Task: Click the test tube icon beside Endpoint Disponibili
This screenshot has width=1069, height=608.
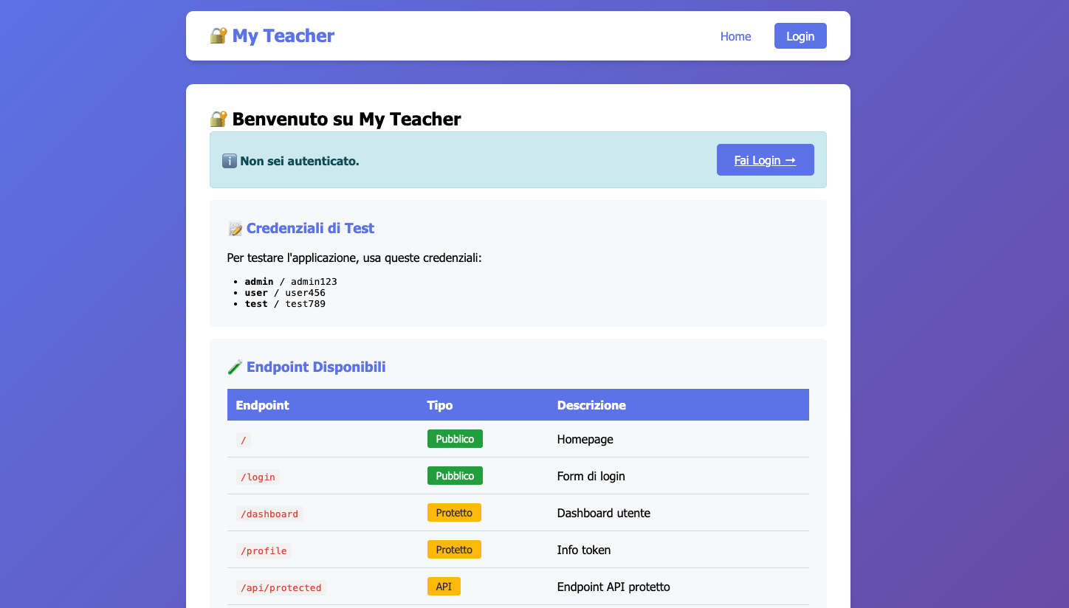Action: click(235, 367)
